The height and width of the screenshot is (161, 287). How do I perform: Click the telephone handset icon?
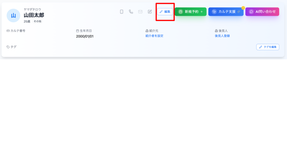pos(131,12)
